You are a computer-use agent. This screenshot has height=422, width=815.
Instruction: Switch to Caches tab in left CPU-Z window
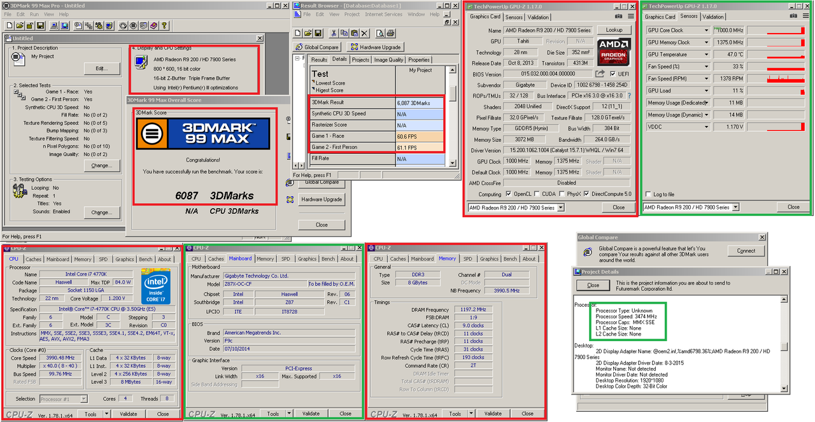[x=34, y=259]
